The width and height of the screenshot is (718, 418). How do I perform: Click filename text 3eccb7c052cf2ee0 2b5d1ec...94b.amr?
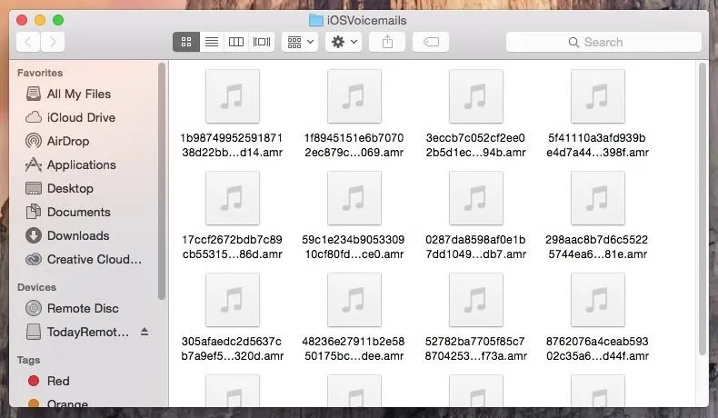pyautogui.click(x=475, y=145)
